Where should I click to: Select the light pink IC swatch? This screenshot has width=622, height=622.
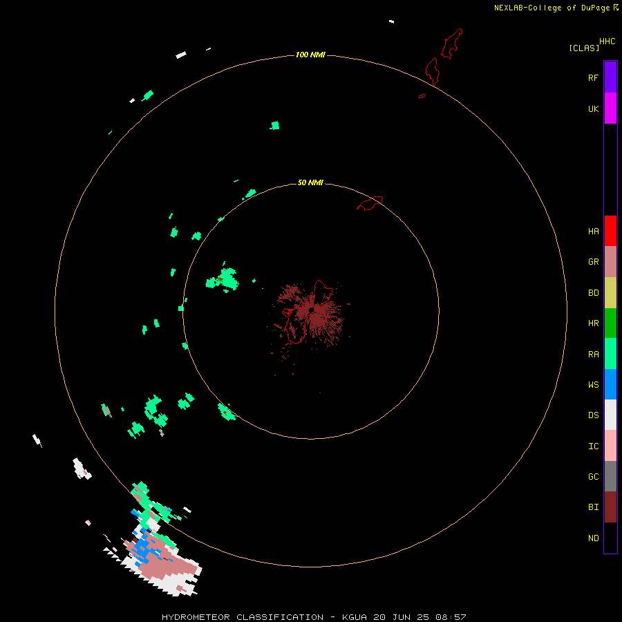point(610,446)
